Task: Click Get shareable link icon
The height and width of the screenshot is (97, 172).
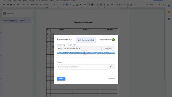Action: pos(113,40)
